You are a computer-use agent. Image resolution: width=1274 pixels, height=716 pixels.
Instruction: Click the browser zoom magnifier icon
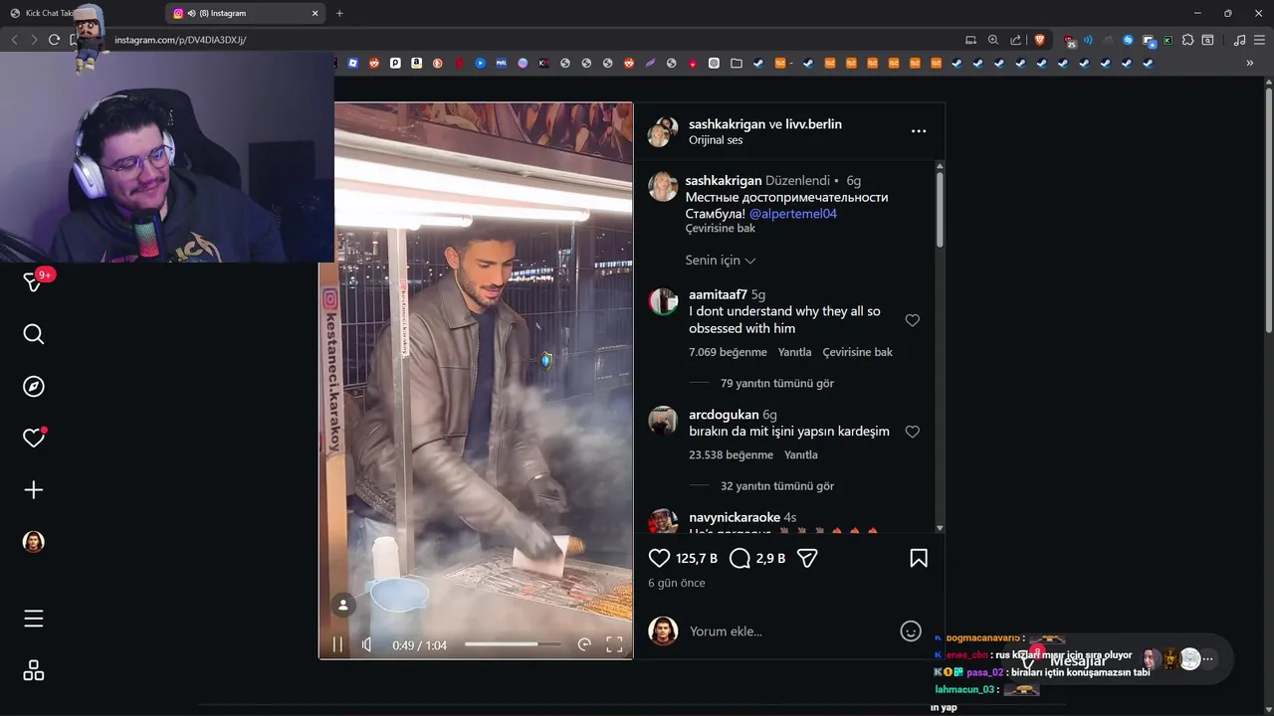(x=992, y=40)
